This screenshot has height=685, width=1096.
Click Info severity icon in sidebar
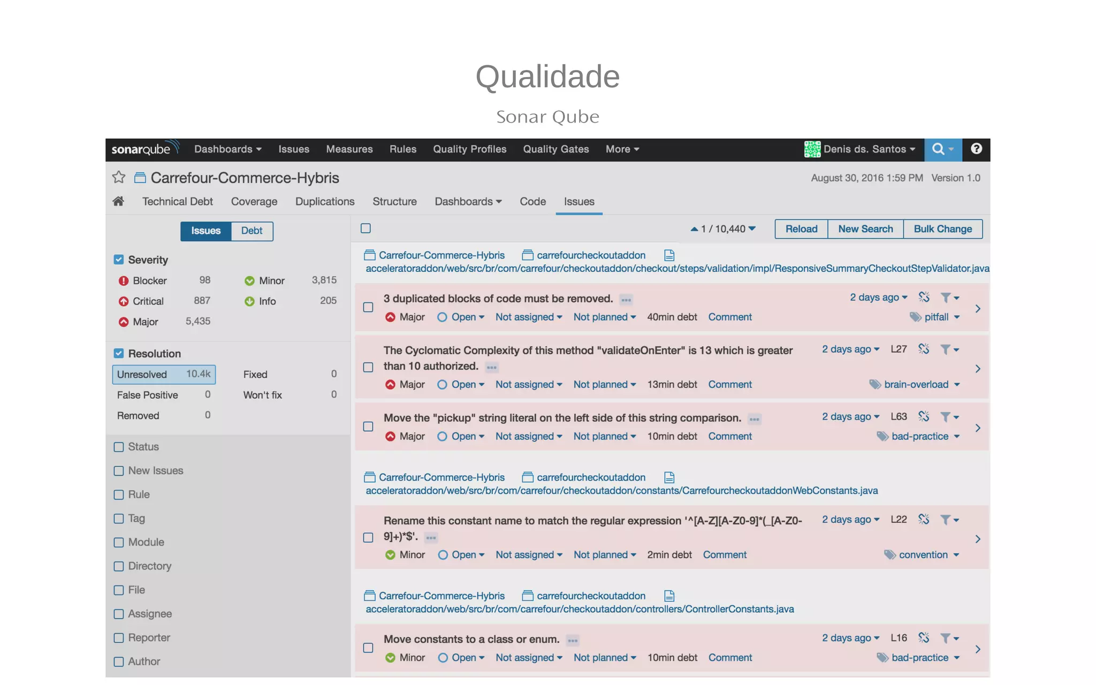[249, 301]
